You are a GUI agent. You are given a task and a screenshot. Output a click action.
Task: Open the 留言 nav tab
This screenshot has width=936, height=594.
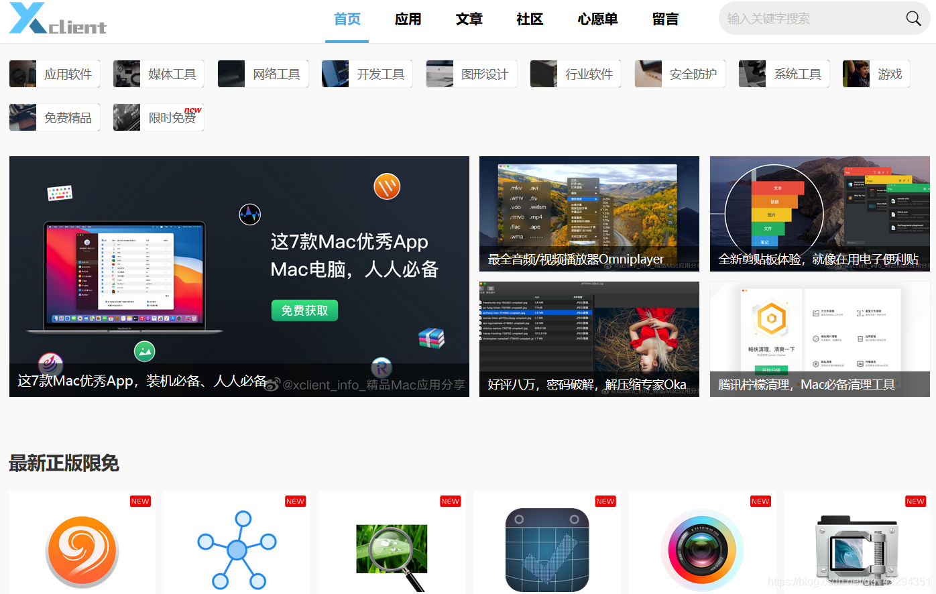click(x=665, y=19)
